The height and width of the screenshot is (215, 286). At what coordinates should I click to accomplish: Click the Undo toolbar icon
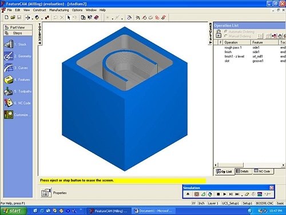coord(55,18)
